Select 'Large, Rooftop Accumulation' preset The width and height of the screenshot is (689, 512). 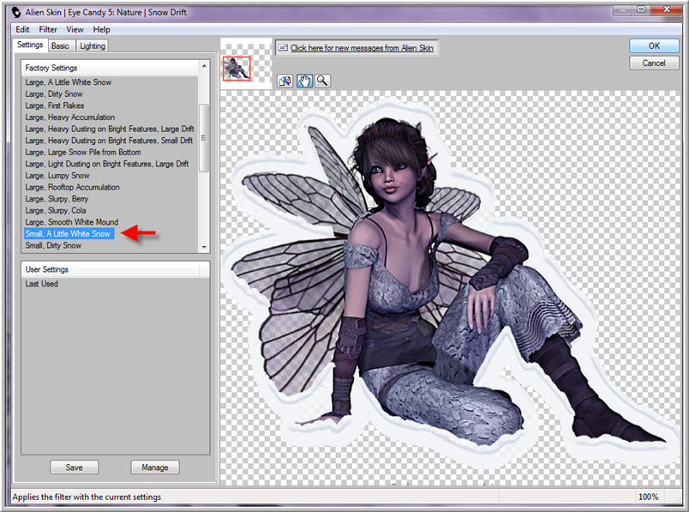(x=72, y=187)
